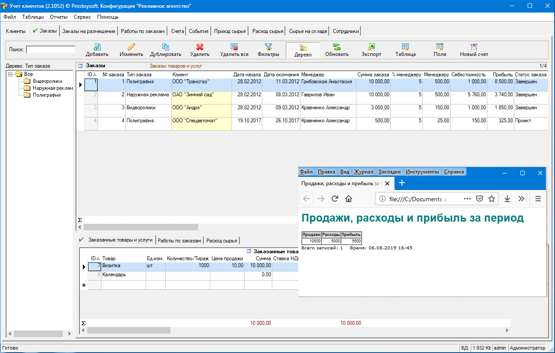Open the Файл menu of main application
555x353 pixels.
click(10, 17)
